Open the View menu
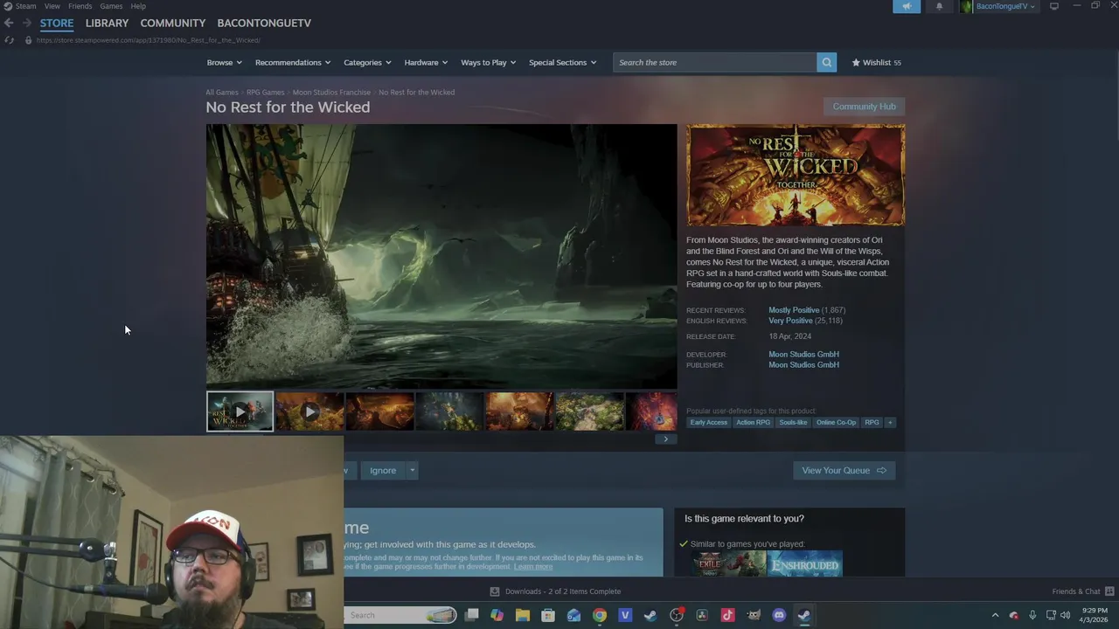Screen dimensions: 1119x629 52,6
